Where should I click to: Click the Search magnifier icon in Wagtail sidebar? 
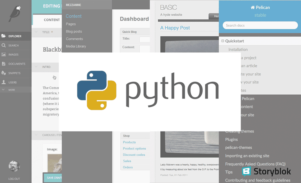(4, 45)
